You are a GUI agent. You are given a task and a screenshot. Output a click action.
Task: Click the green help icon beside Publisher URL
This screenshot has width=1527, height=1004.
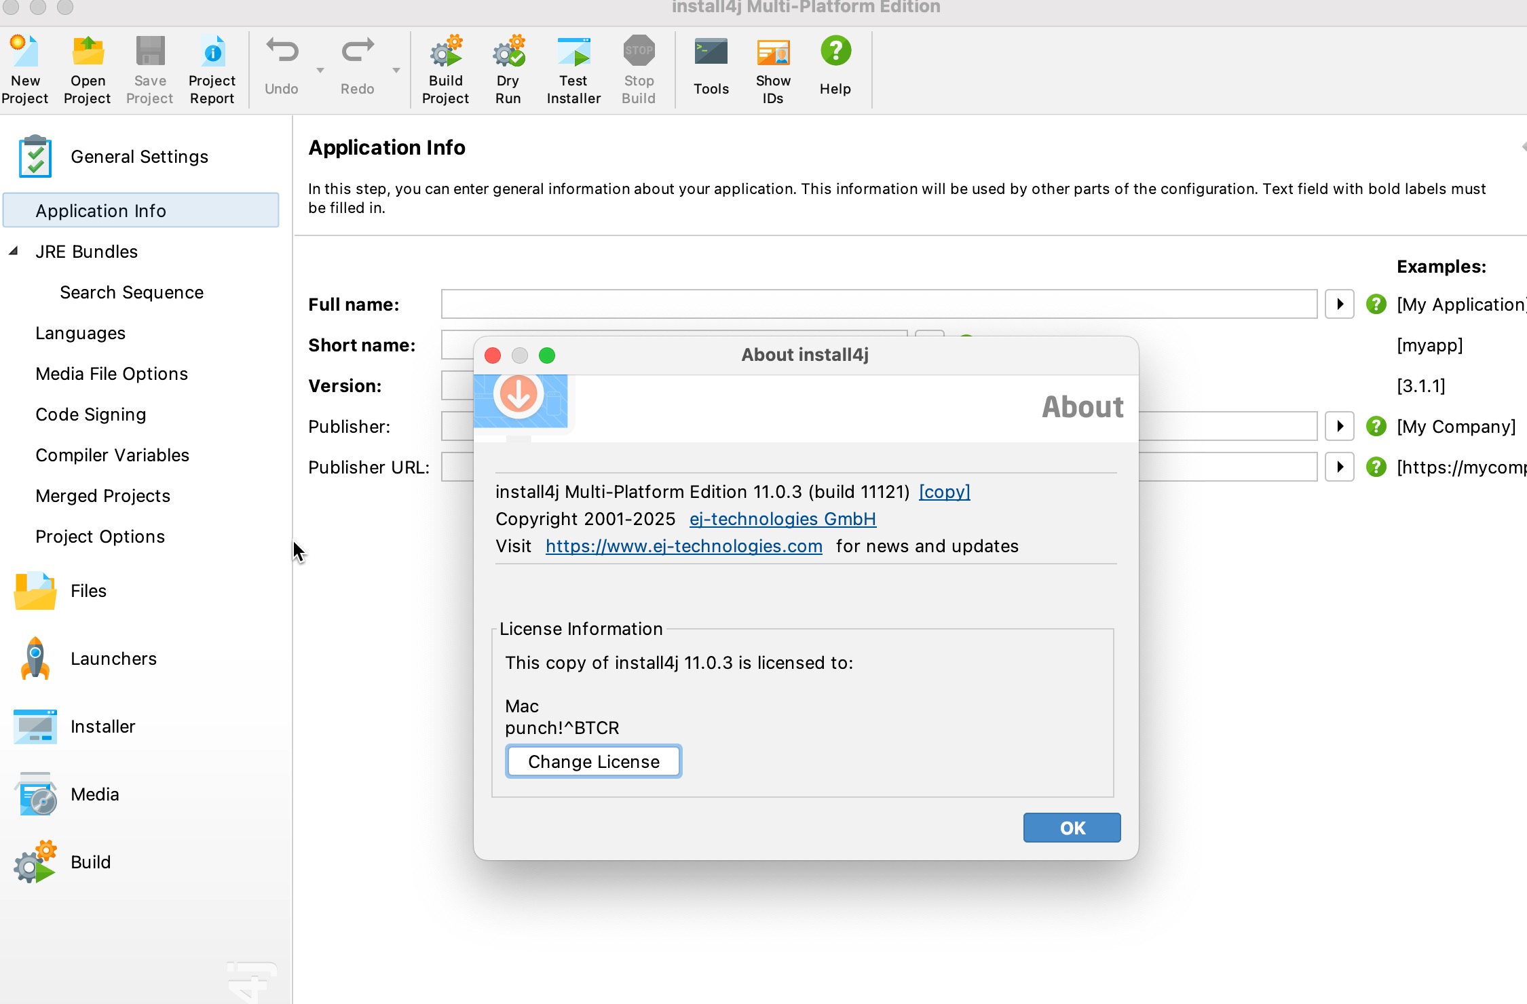click(x=1376, y=467)
